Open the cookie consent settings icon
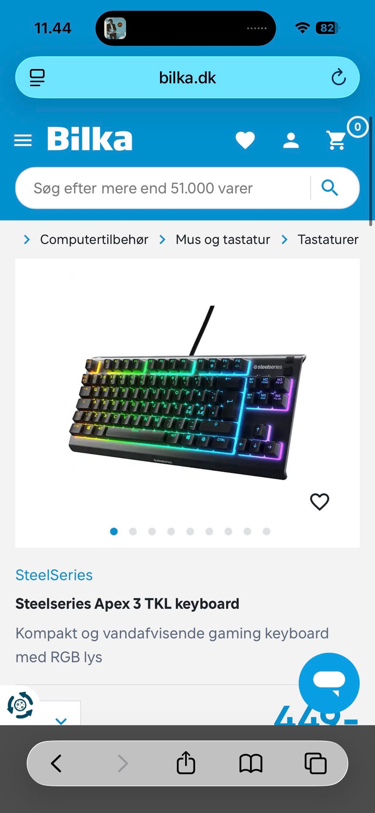Image resolution: width=375 pixels, height=813 pixels. 20,705
